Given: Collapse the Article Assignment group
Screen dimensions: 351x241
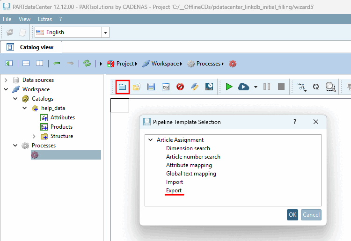Looking at the screenshot, I should coord(151,140).
